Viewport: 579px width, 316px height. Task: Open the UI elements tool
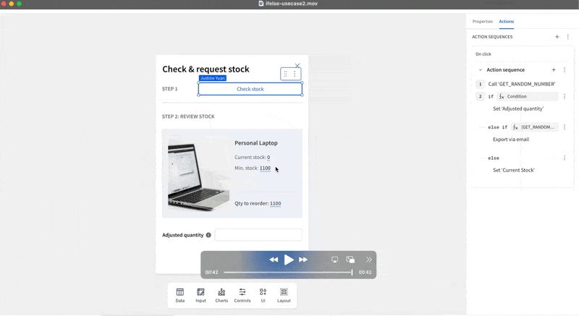pyautogui.click(x=263, y=295)
